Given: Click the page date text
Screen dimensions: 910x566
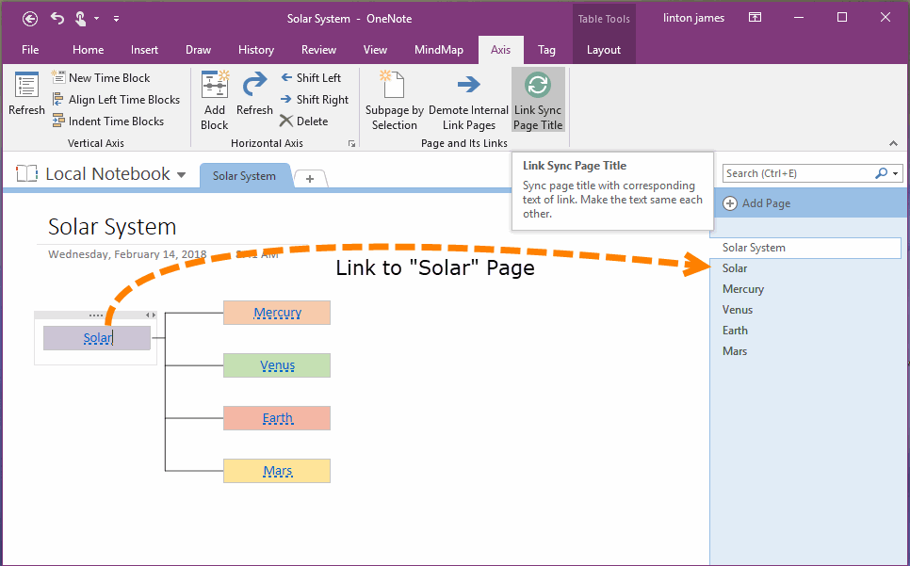Looking at the screenshot, I should click(128, 254).
